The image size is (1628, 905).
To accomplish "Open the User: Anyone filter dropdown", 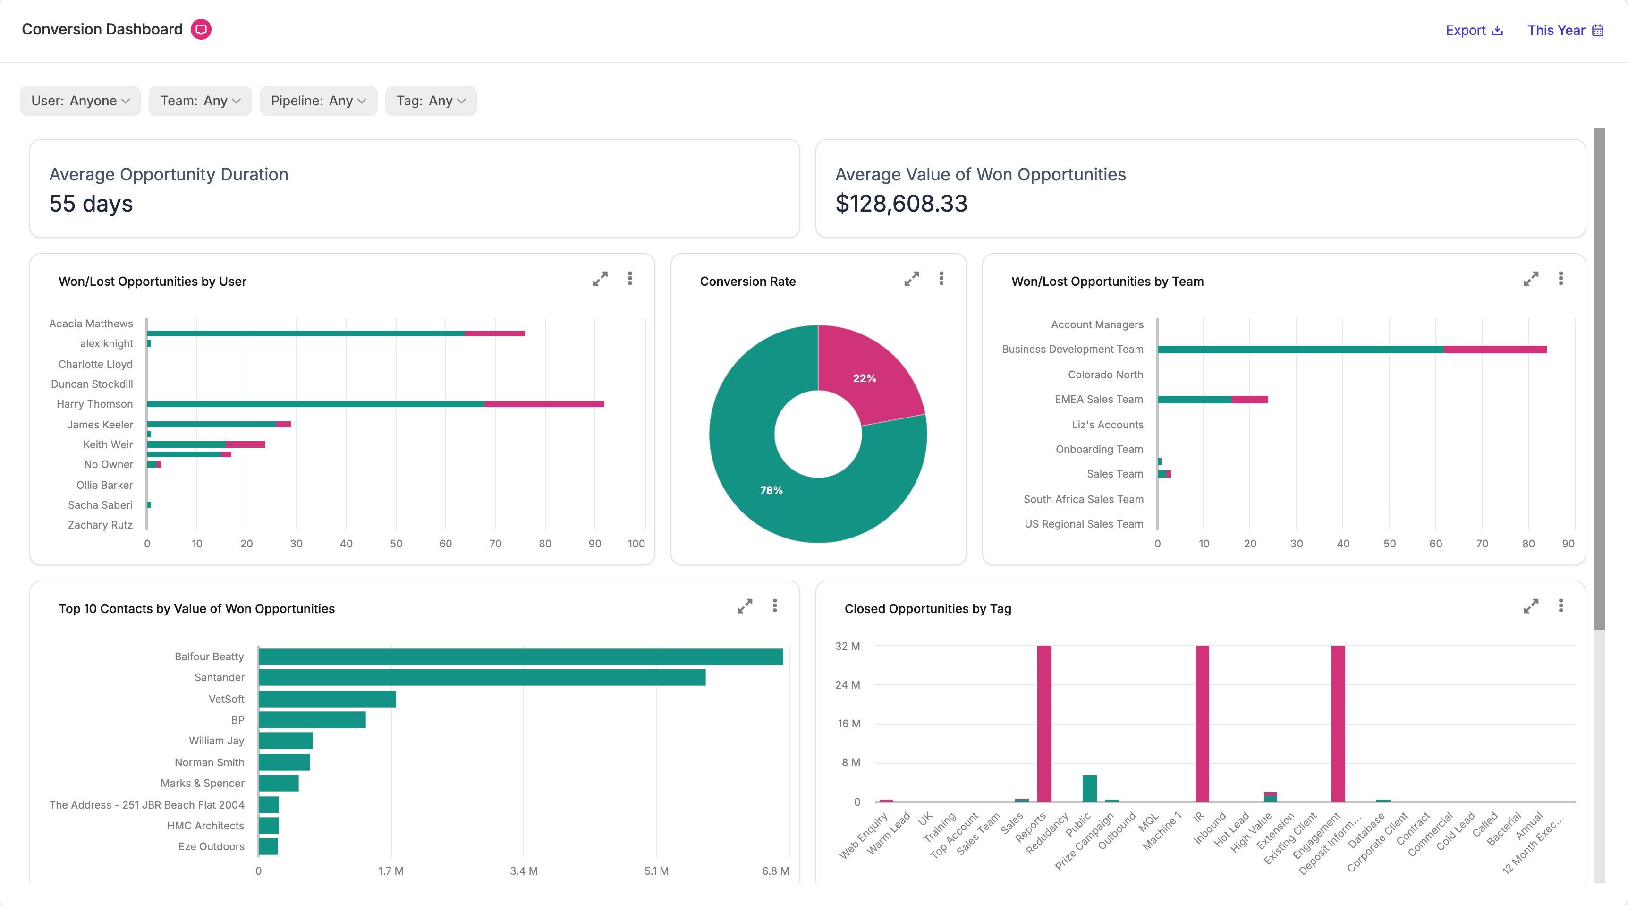I will point(80,101).
